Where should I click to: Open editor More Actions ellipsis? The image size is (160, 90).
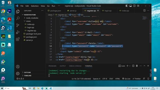148,10
